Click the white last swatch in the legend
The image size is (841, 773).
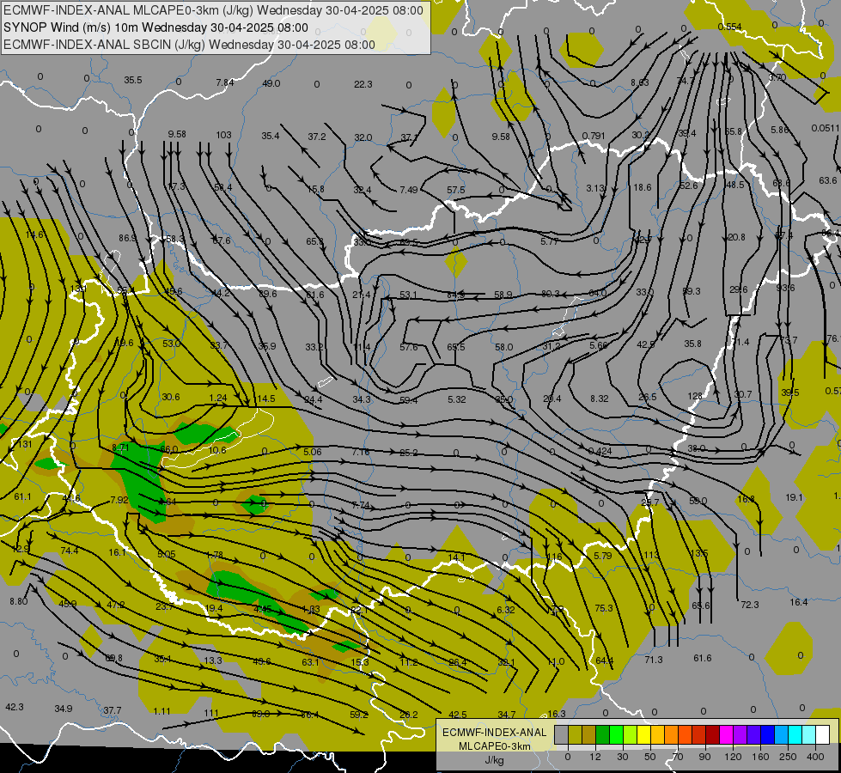(823, 735)
